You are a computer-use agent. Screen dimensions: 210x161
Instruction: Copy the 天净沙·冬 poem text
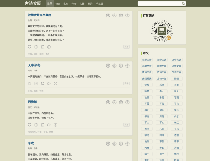42,84
